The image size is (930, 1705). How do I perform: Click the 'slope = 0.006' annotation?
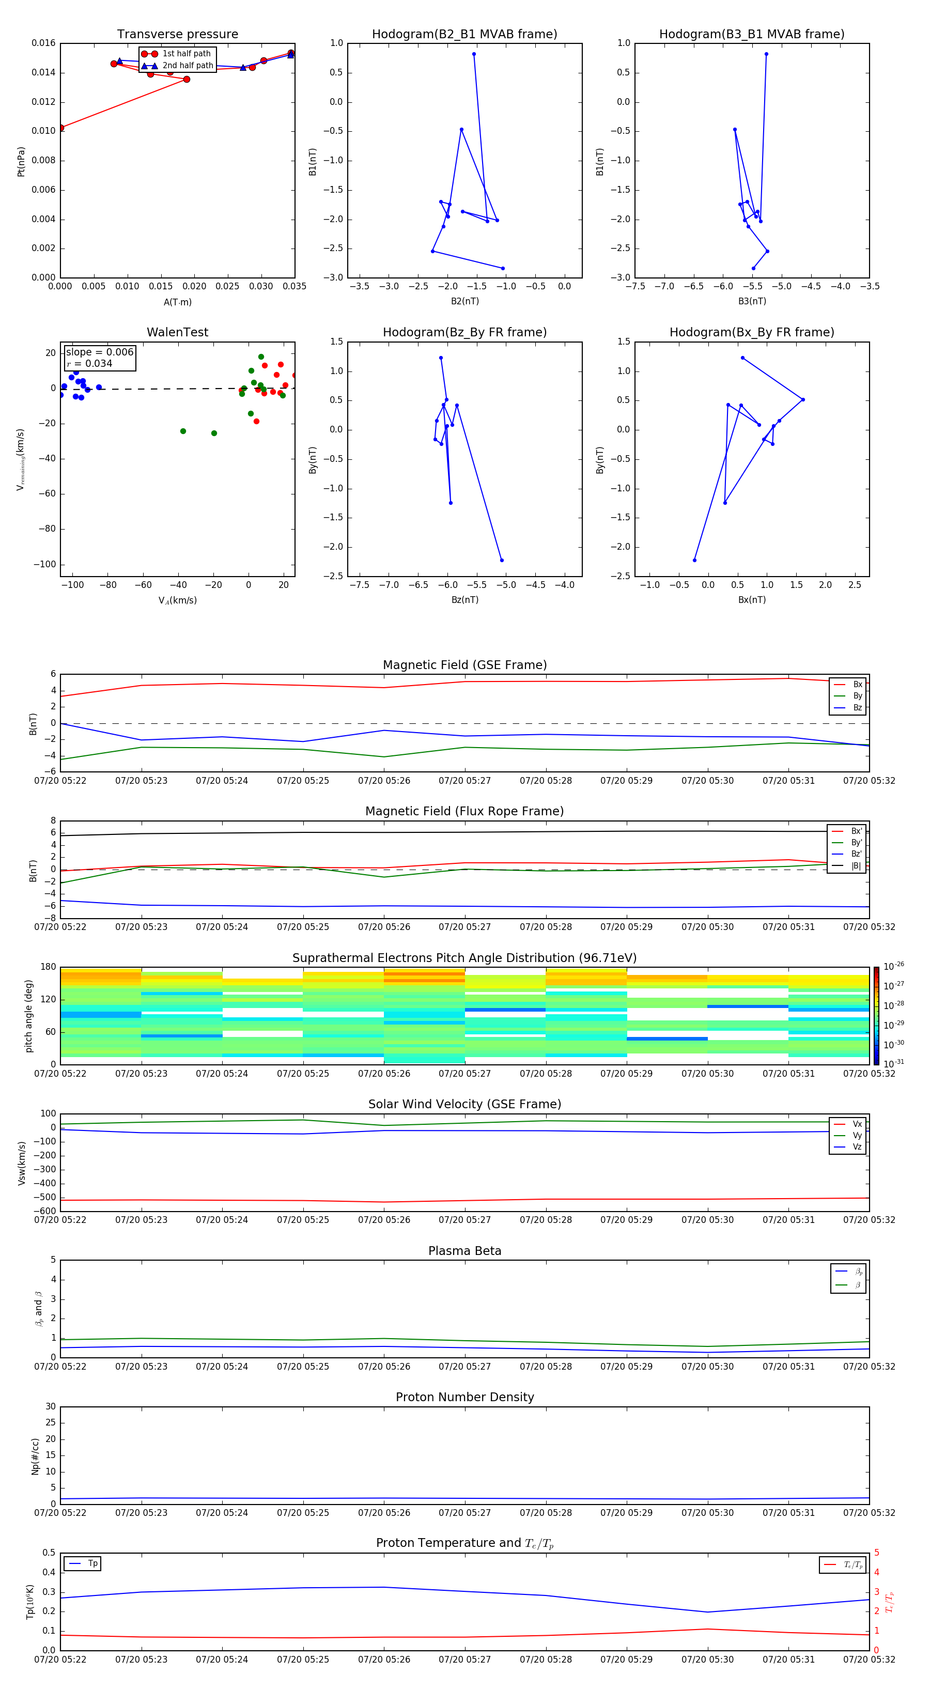pyautogui.click(x=100, y=352)
